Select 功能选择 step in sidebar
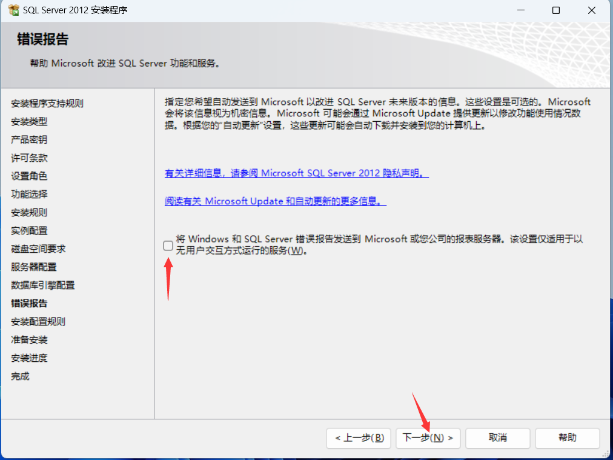Screen dimensions: 613x460 pos(29,195)
